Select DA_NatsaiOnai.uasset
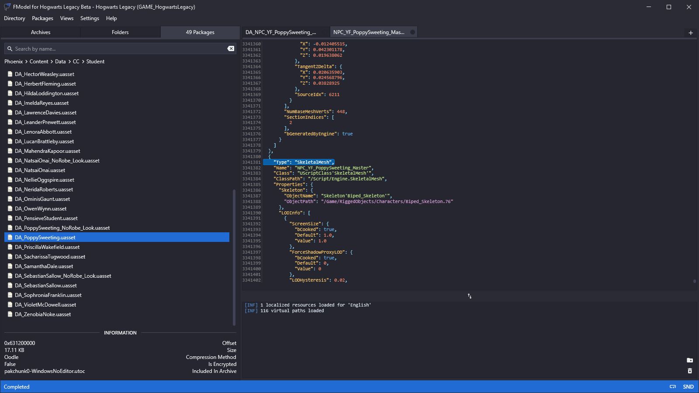699x393 pixels. click(117, 170)
